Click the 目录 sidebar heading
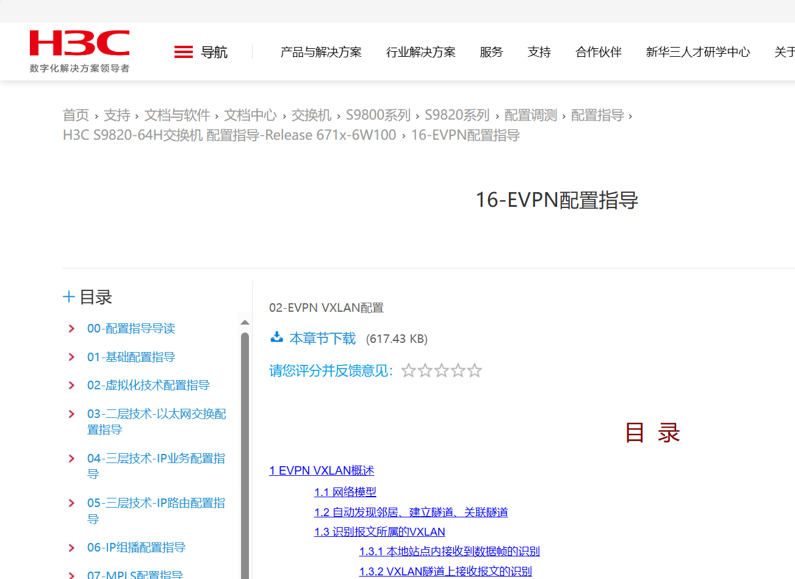The width and height of the screenshot is (795, 579). [96, 297]
